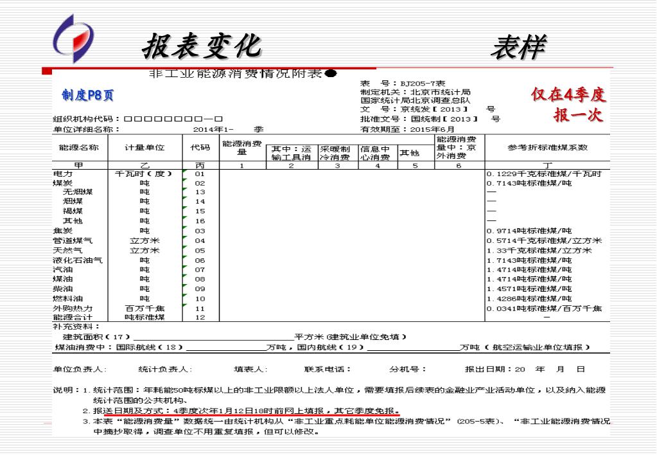
Task: Click 能源名称 column header
Action: pos(79,148)
